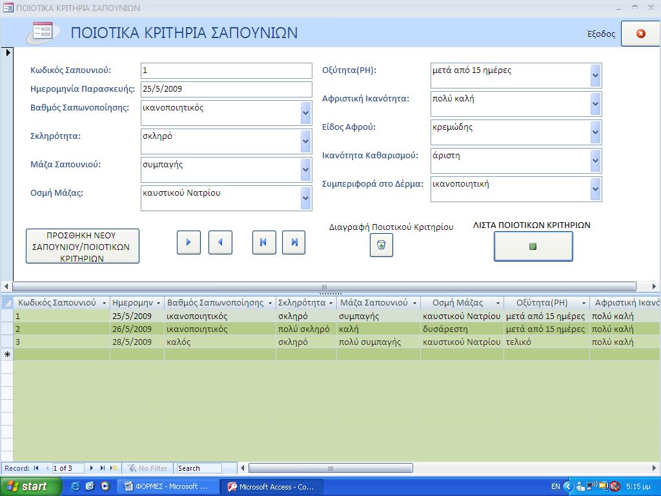Click Κωδικός Σαπουνιού column header
The image size is (661, 496).
coord(61,303)
